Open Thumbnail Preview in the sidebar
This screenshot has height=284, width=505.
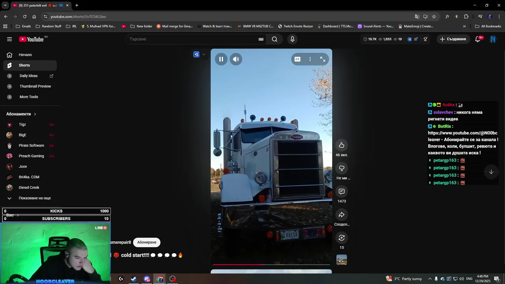coord(30,86)
